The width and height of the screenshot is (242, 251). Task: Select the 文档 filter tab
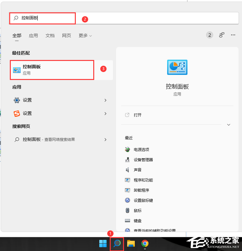tap(50, 36)
